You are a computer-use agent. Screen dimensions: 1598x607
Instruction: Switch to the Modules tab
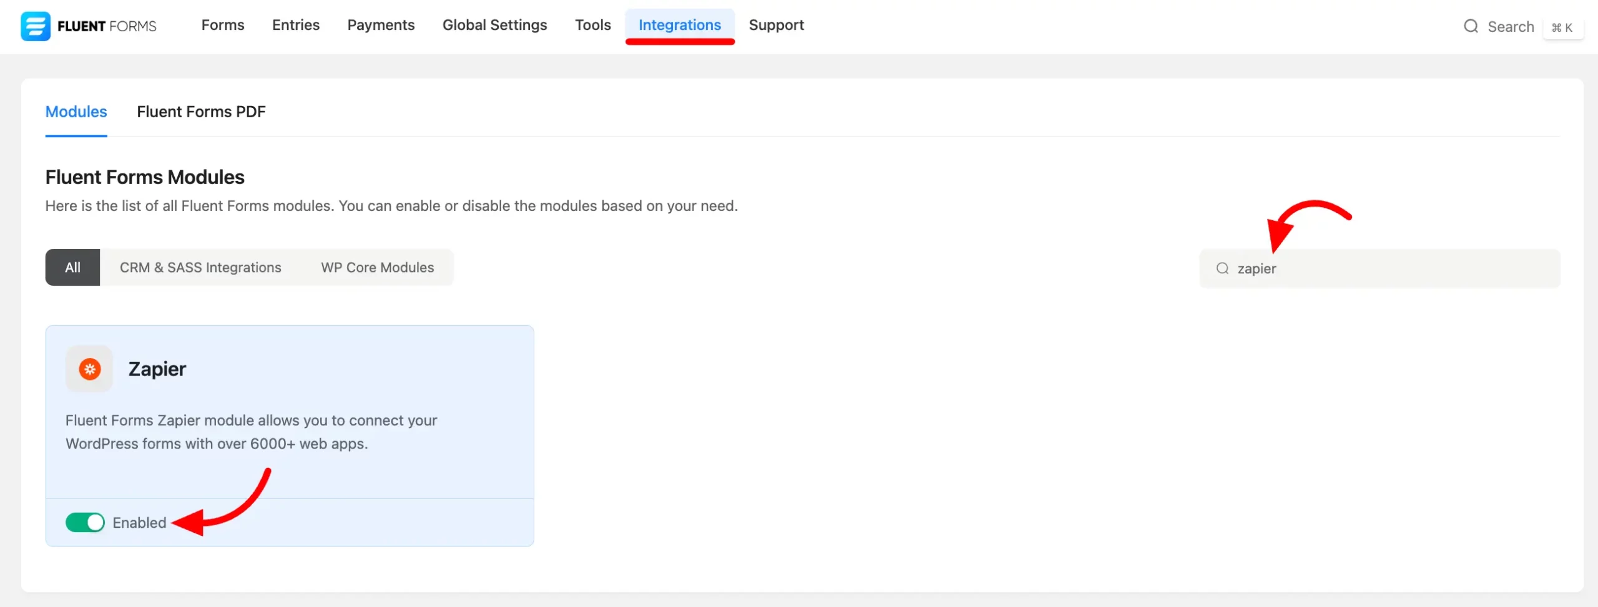point(76,112)
